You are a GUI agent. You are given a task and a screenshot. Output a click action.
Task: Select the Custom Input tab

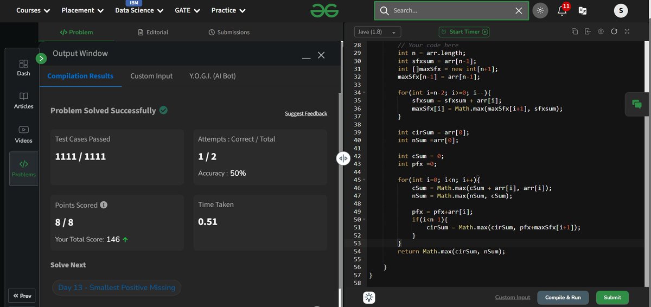pos(151,76)
